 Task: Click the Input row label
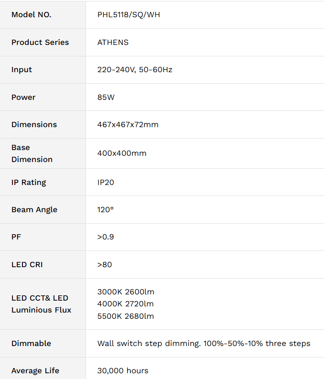point(22,70)
